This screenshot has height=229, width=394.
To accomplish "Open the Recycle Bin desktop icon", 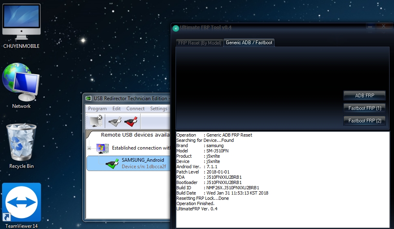I will pos(22,146).
